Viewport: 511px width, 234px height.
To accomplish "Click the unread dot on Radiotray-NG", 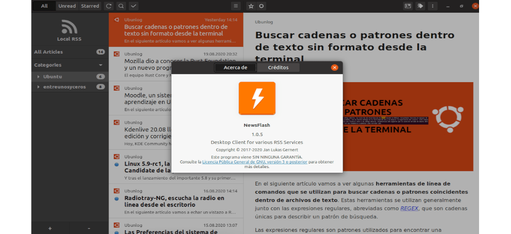I will [x=116, y=199].
